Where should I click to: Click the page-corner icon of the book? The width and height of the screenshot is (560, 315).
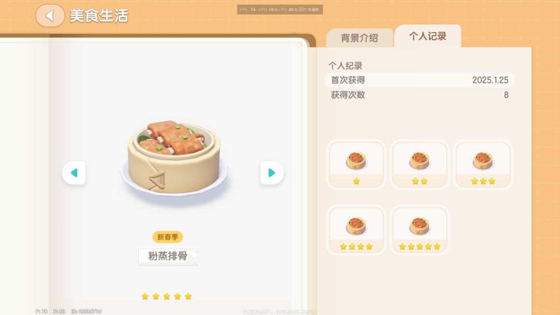pyautogui.click(x=300, y=44)
